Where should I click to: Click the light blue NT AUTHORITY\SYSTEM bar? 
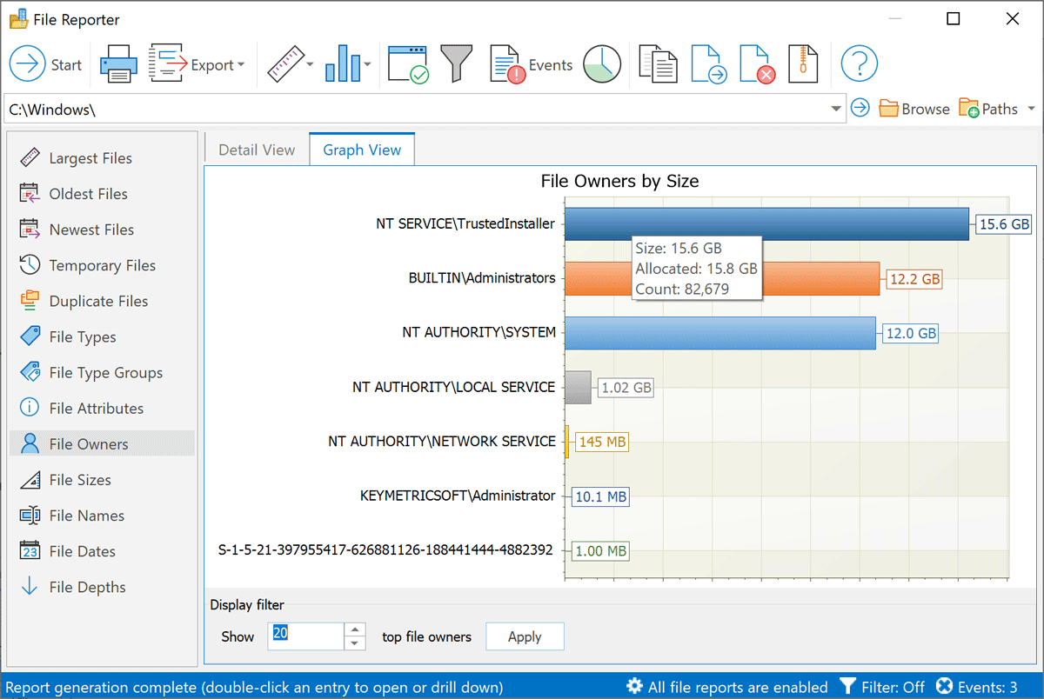[x=719, y=333]
